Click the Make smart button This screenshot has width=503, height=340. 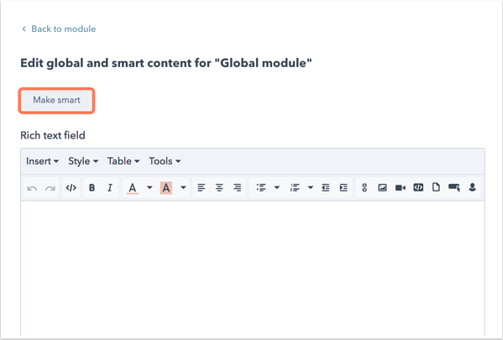[56, 100]
